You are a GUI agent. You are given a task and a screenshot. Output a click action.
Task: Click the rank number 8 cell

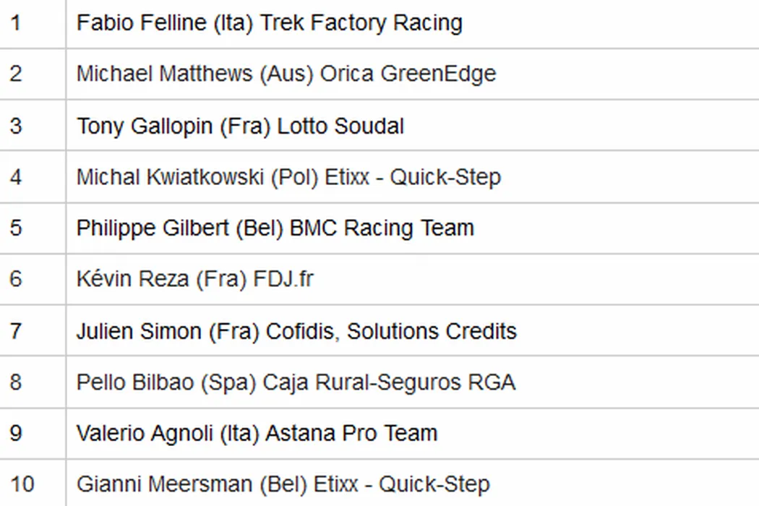pos(16,382)
